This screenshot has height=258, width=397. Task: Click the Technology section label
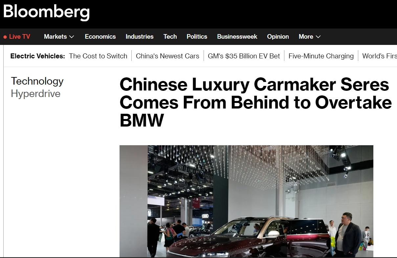[x=37, y=81]
